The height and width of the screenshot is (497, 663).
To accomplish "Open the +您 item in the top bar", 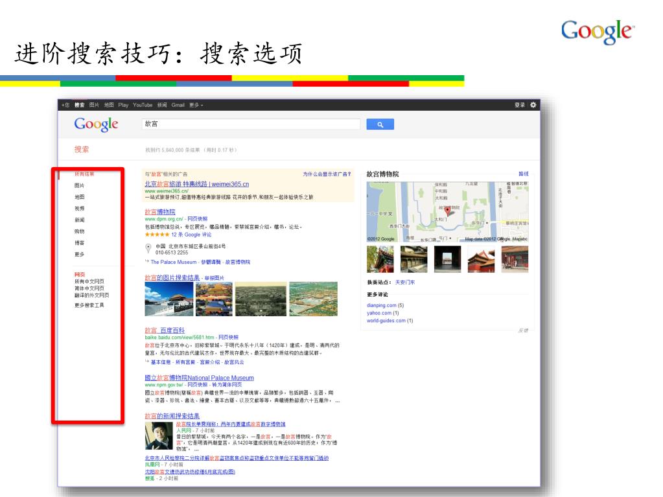I will [x=65, y=105].
